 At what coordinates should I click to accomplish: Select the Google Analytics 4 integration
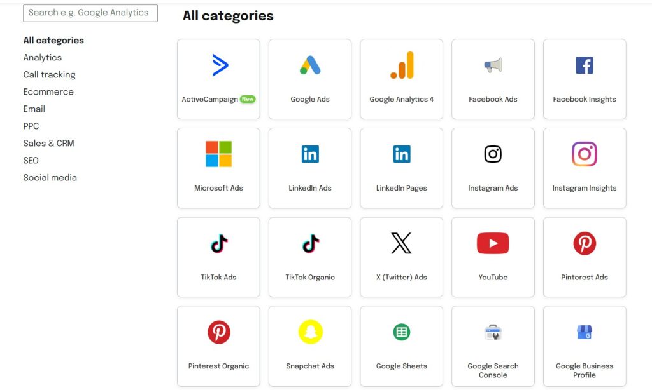point(401,77)
